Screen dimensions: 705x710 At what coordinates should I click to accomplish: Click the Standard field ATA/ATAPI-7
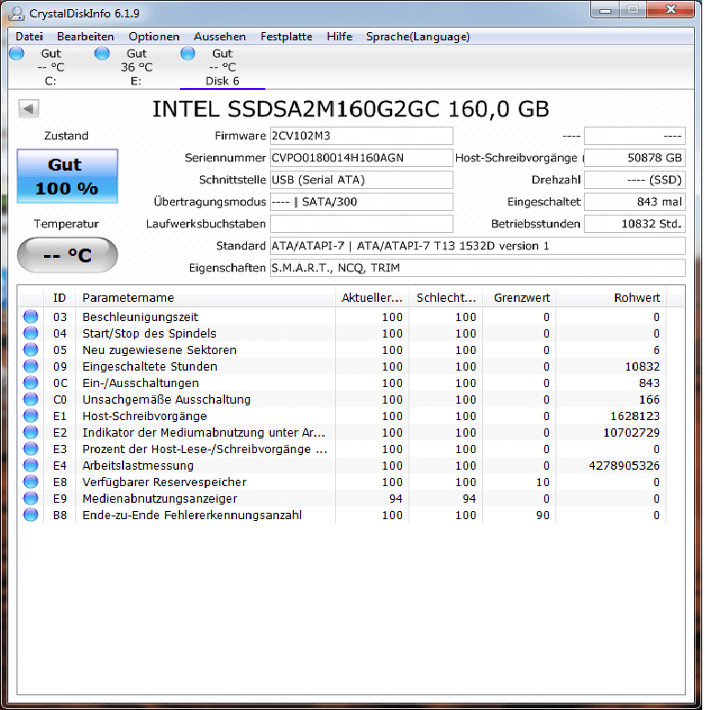click(x=477, y=246)
